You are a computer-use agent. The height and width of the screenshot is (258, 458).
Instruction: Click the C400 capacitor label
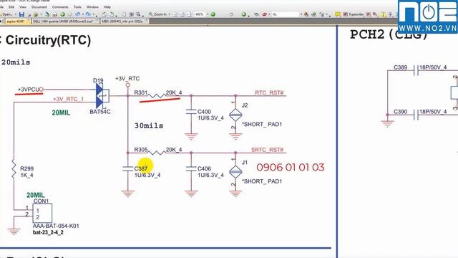tap(204, 112)
